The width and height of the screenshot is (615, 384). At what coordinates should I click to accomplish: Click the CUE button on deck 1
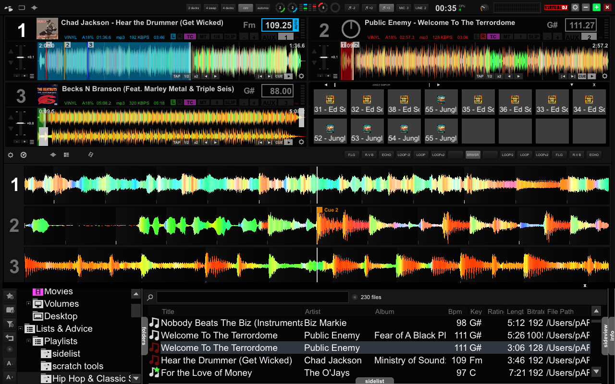[279, 76]
